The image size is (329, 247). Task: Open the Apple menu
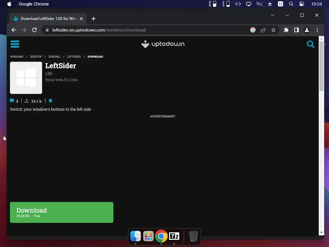click(9, 4)
